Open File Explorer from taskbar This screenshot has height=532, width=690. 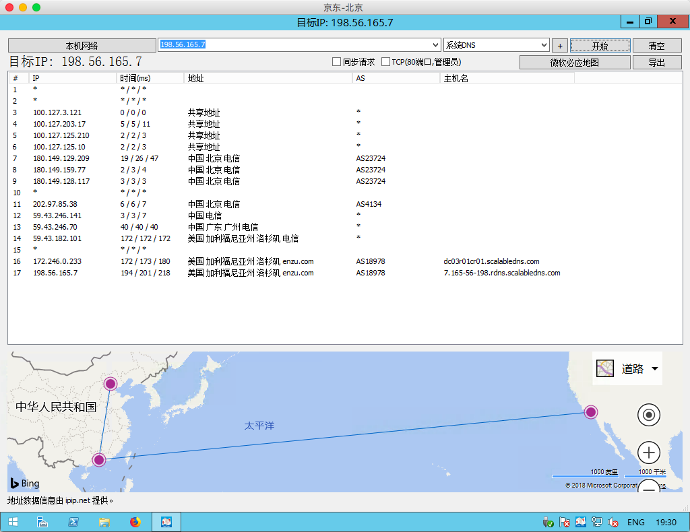click(x=104, y=522)
